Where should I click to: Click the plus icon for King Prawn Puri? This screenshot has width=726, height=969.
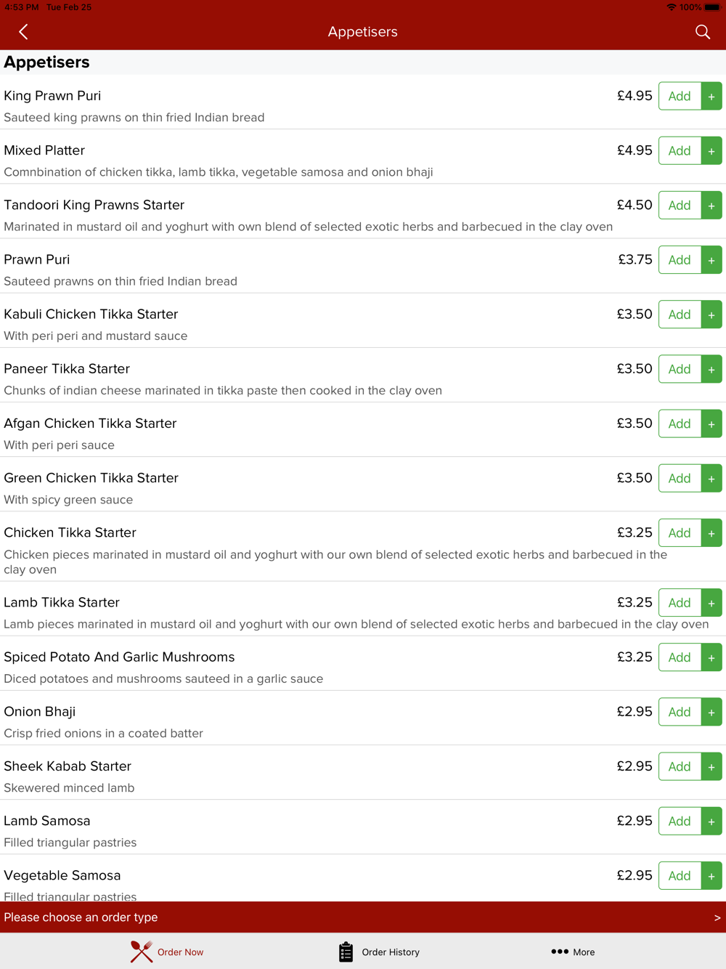pos(711,96)
